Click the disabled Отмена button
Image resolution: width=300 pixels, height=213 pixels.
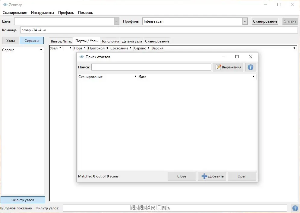coord(290,21)
